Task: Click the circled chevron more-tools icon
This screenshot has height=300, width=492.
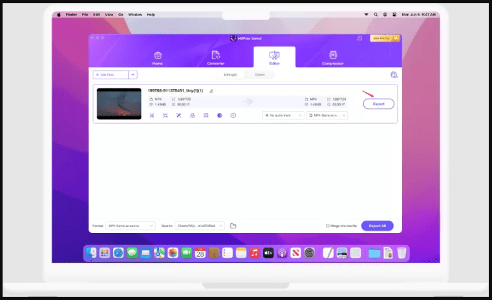Action: pyautogui.click(x=233, y=115)
